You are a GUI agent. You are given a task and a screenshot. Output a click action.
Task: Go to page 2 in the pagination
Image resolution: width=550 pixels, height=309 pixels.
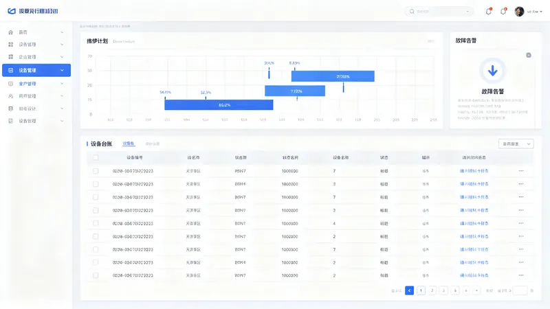coord(432,290)
